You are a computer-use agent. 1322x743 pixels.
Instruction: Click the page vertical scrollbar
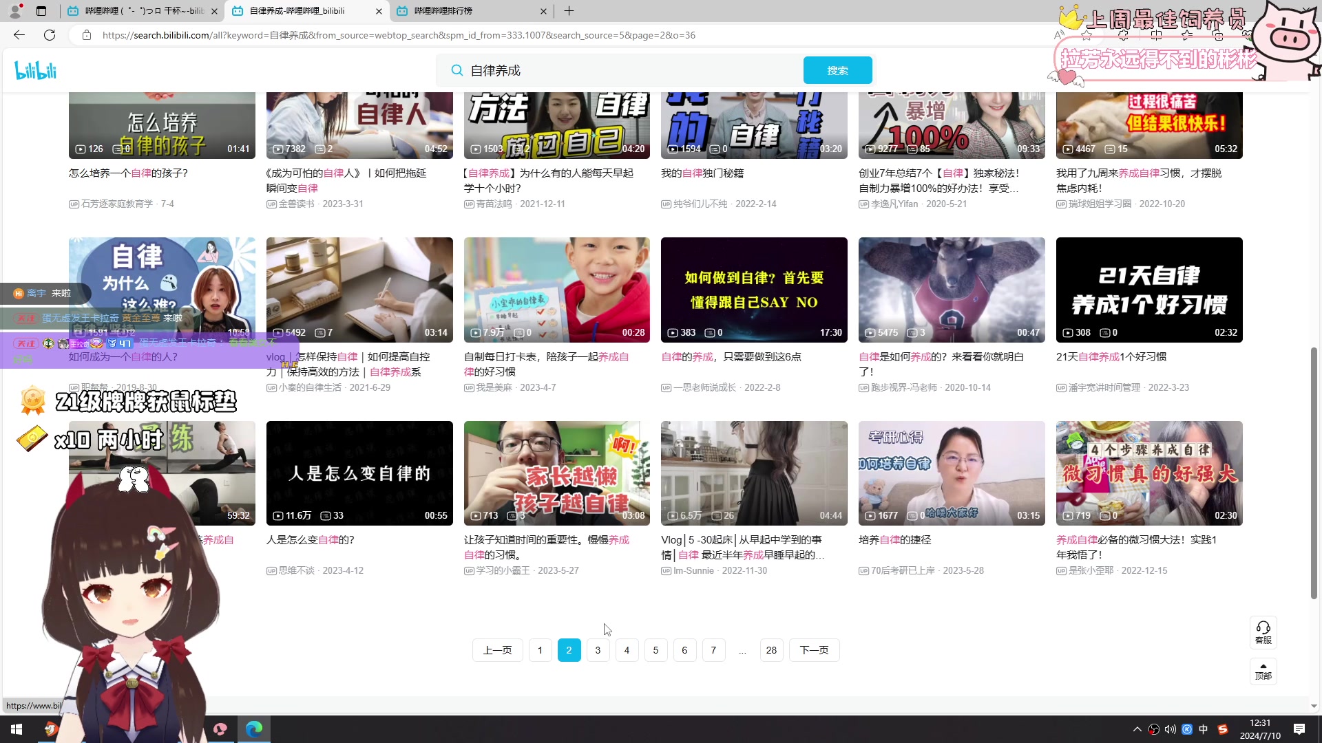tap(1314, 473)
